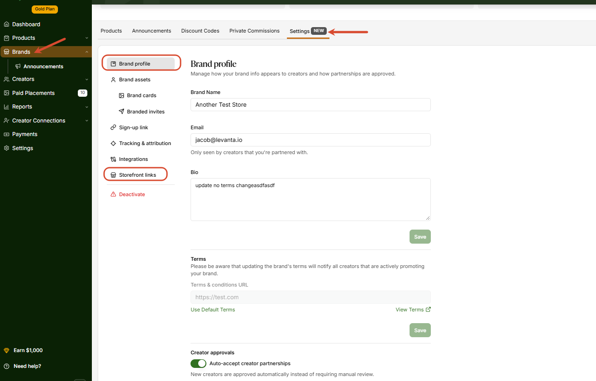Click the Brand cards image icon
This screenshot has height=381, width=596.
121,95
